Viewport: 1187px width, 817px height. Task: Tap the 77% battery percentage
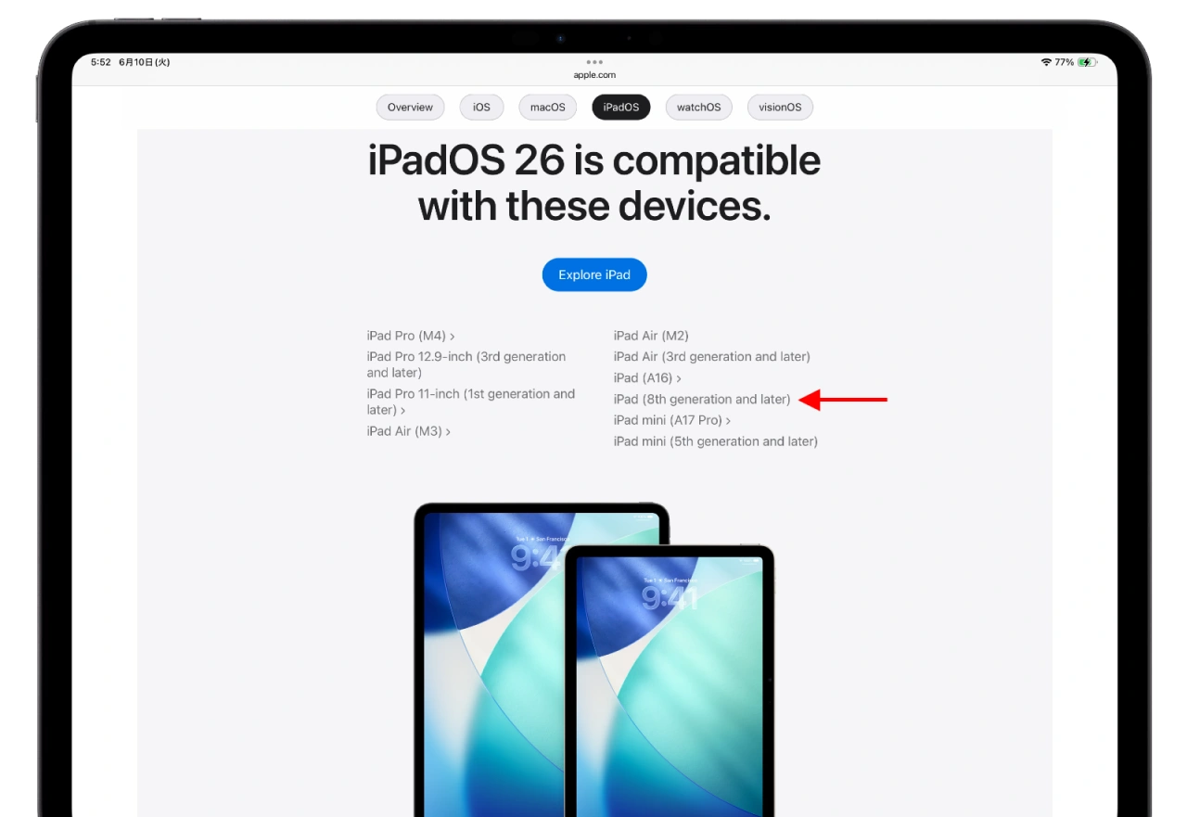tap(1064, 62)
